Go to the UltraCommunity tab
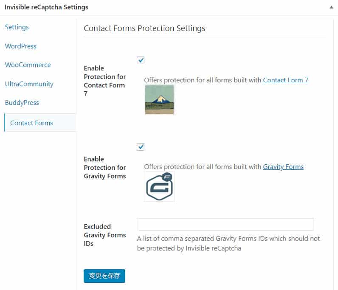Screen dimensions: 338x290 [x=29, y=84]
